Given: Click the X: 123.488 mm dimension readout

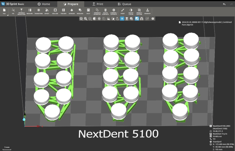Looking at the screenshot, I should (x=223, y=144).
